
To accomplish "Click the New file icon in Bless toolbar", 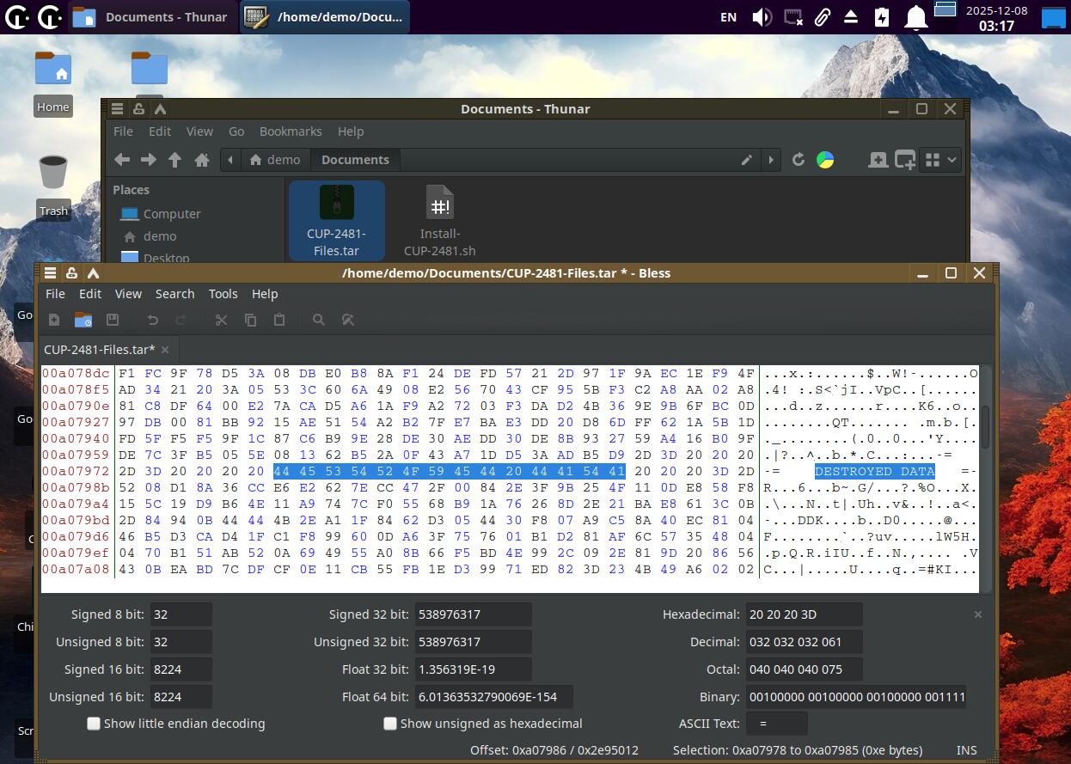I will 54,320.
